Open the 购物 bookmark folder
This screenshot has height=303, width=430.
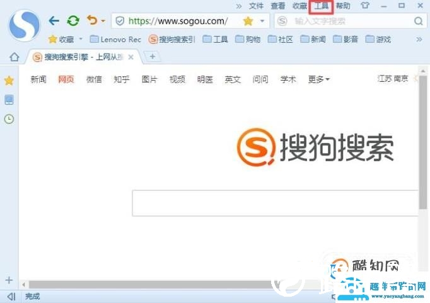(248, 40)
